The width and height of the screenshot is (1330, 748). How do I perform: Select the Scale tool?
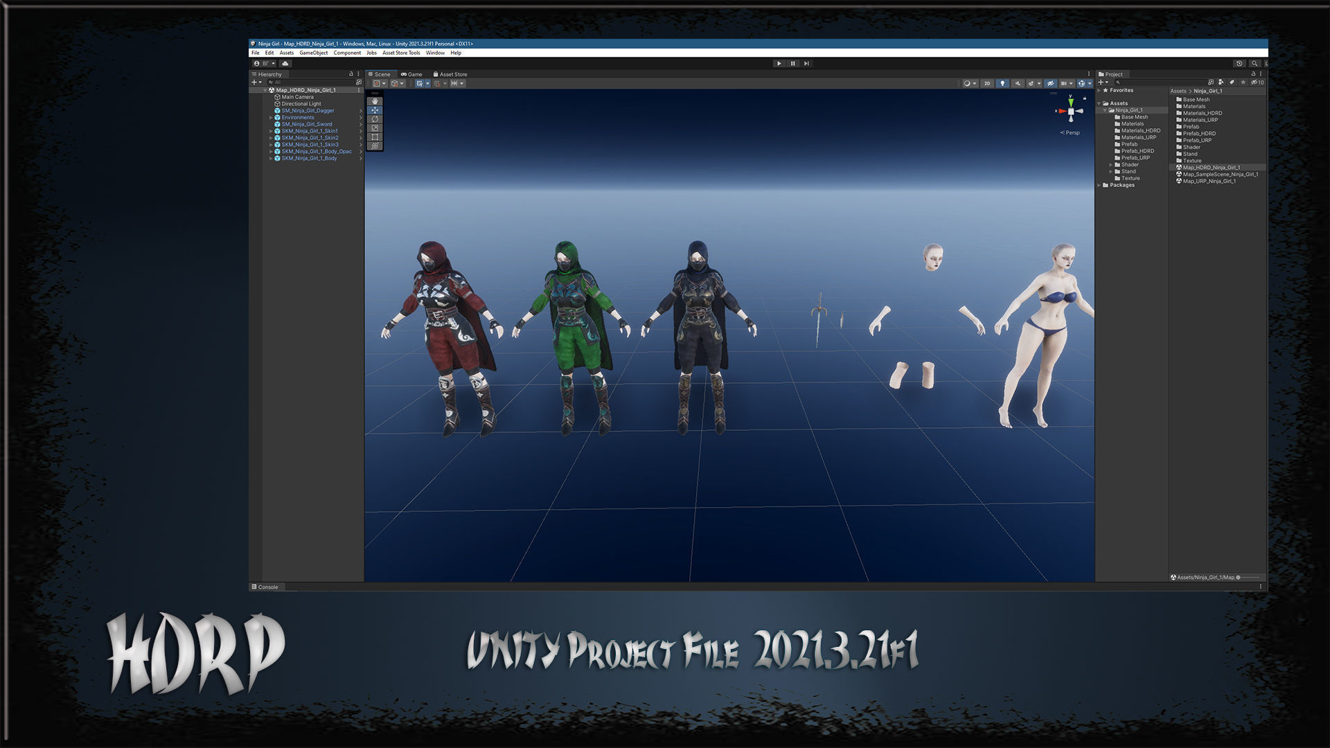tap(375, 128)
